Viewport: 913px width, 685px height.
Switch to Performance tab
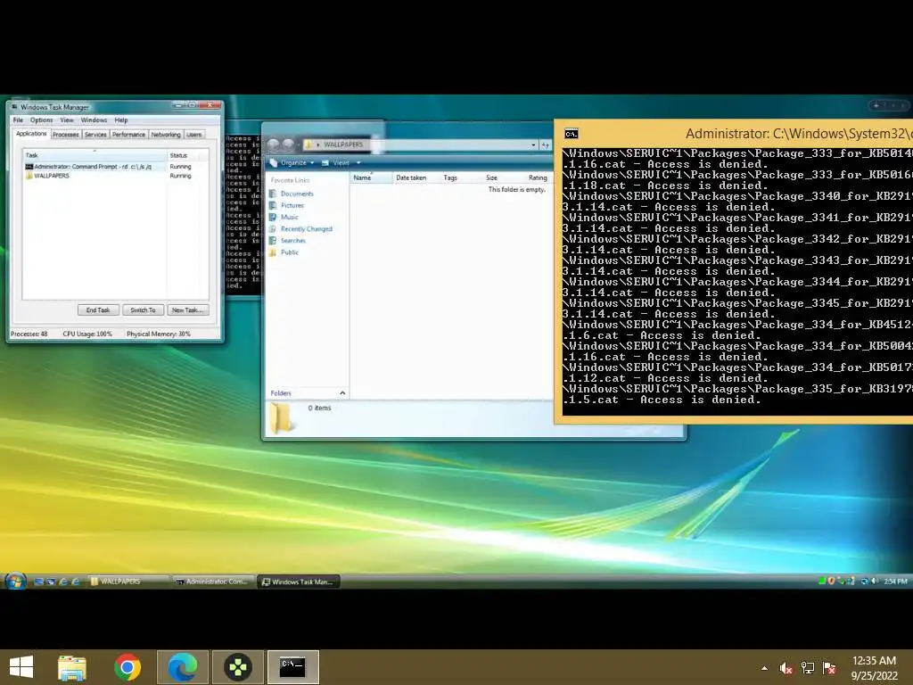[128, 135]
